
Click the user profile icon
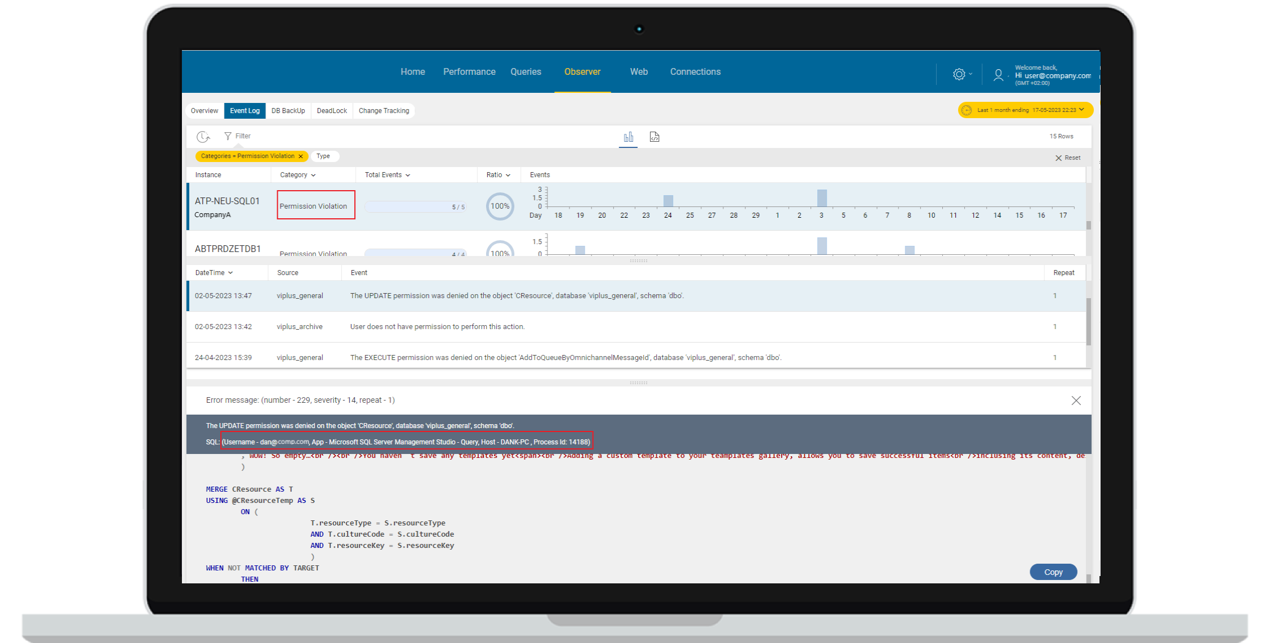pos(998,75)
